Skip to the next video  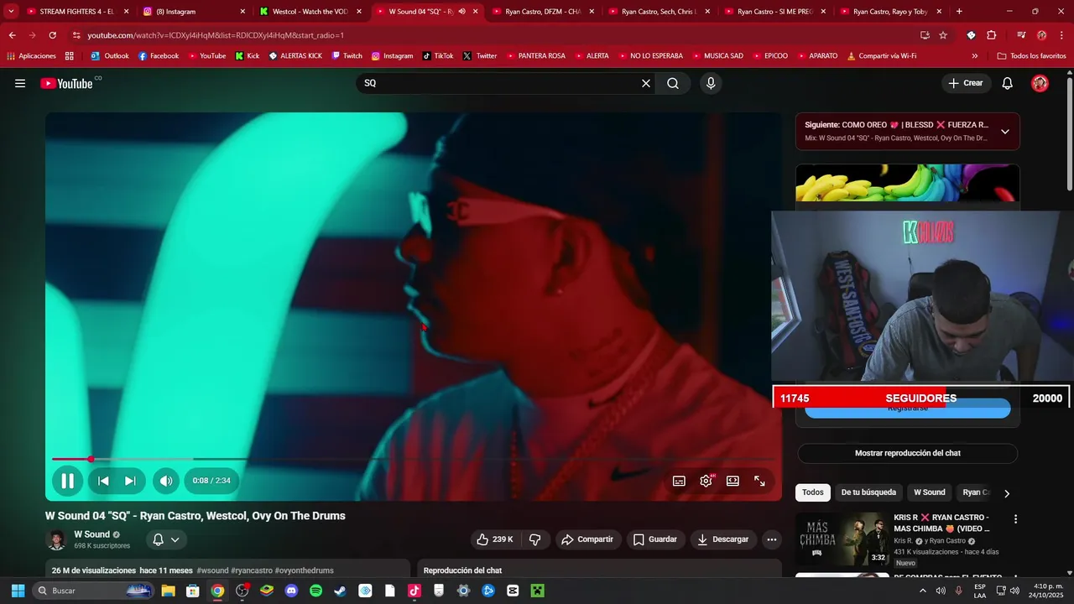pyautogui.click(x=130, y=481)
